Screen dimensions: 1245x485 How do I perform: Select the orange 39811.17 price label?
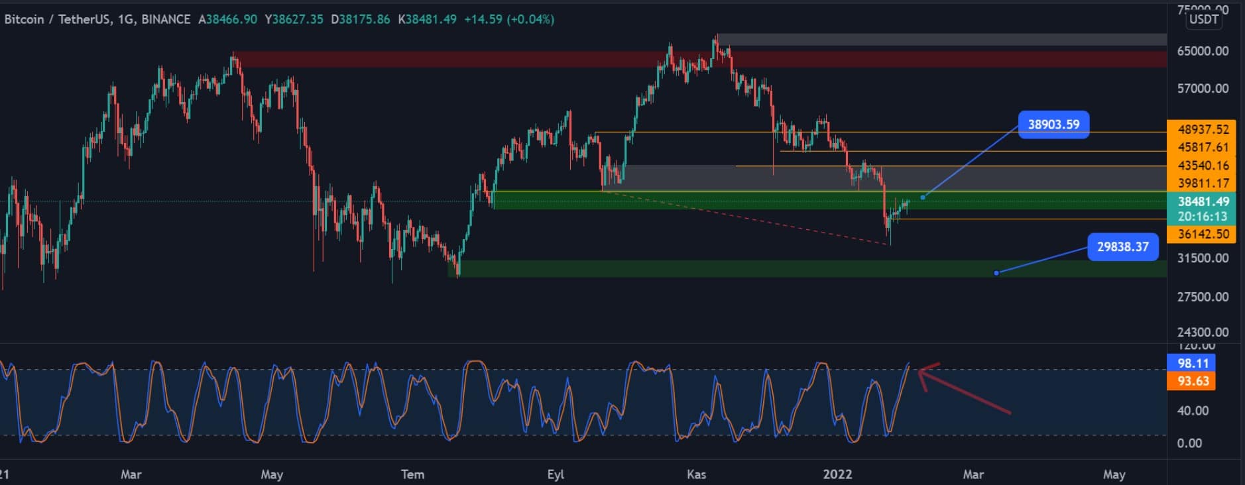click(1203, 183)
